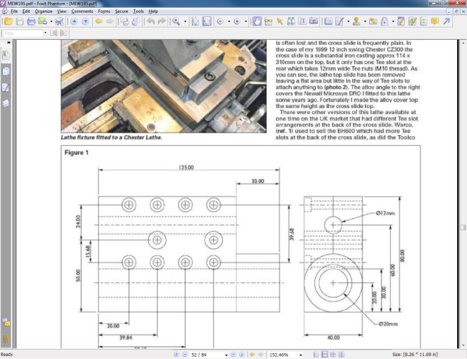Click the Find Previous icon
467x359 pixels.
tap(54, 33)
